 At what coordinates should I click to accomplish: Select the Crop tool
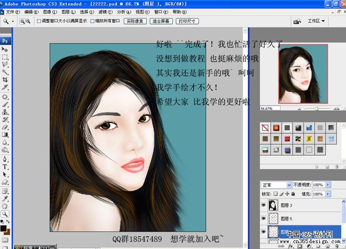coord(5,80)
